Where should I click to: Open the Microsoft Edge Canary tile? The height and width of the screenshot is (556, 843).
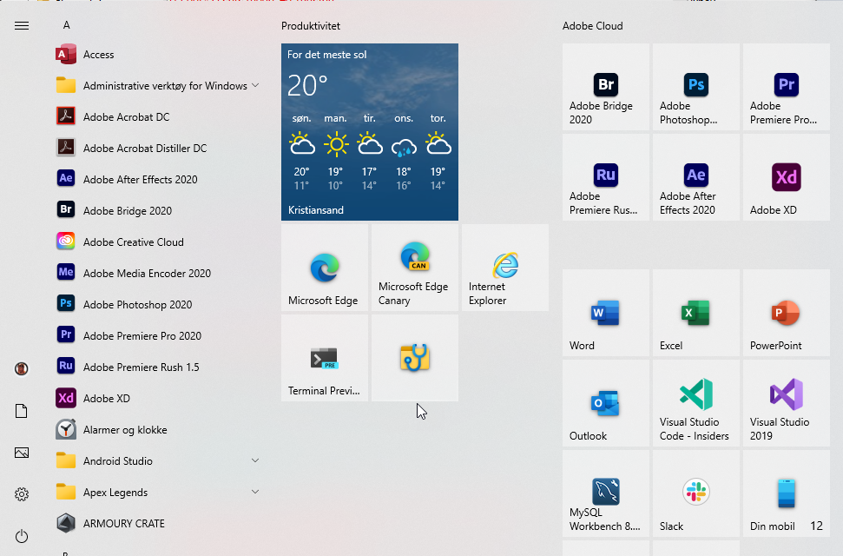point(415,268)
